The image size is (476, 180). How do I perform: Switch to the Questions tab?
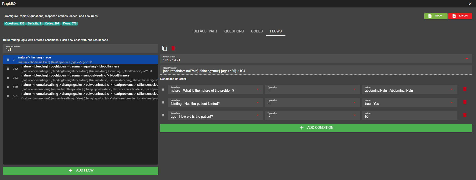(x=234, y=31)
